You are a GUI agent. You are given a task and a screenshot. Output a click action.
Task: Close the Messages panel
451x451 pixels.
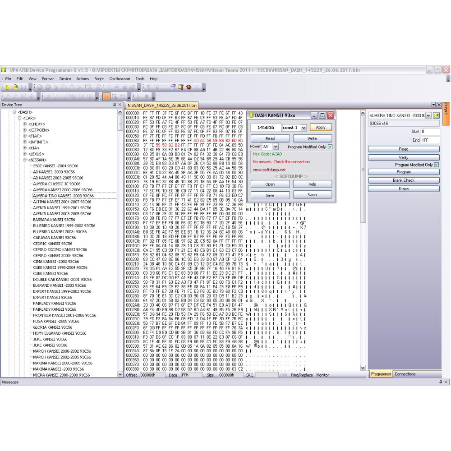(446, 382)
